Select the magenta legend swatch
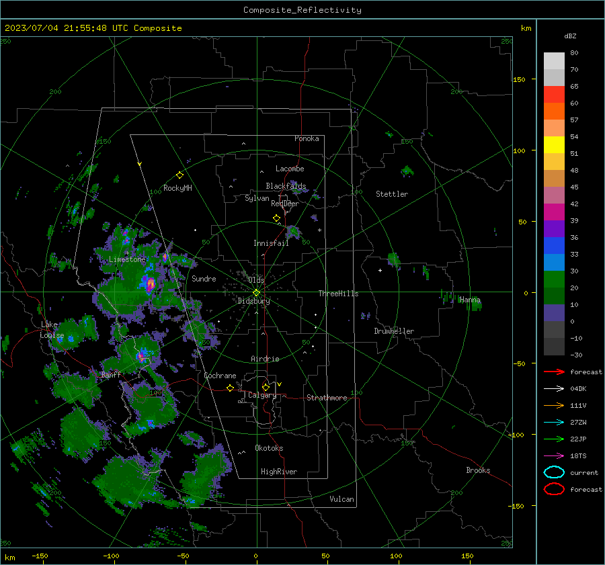Screen dimensions: 605x565 coord(554,212)
